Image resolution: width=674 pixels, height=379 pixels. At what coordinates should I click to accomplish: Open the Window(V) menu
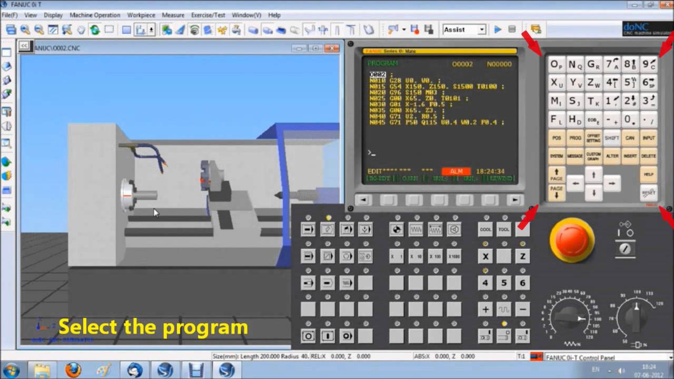pyautogui.click(x=246, y=15)
